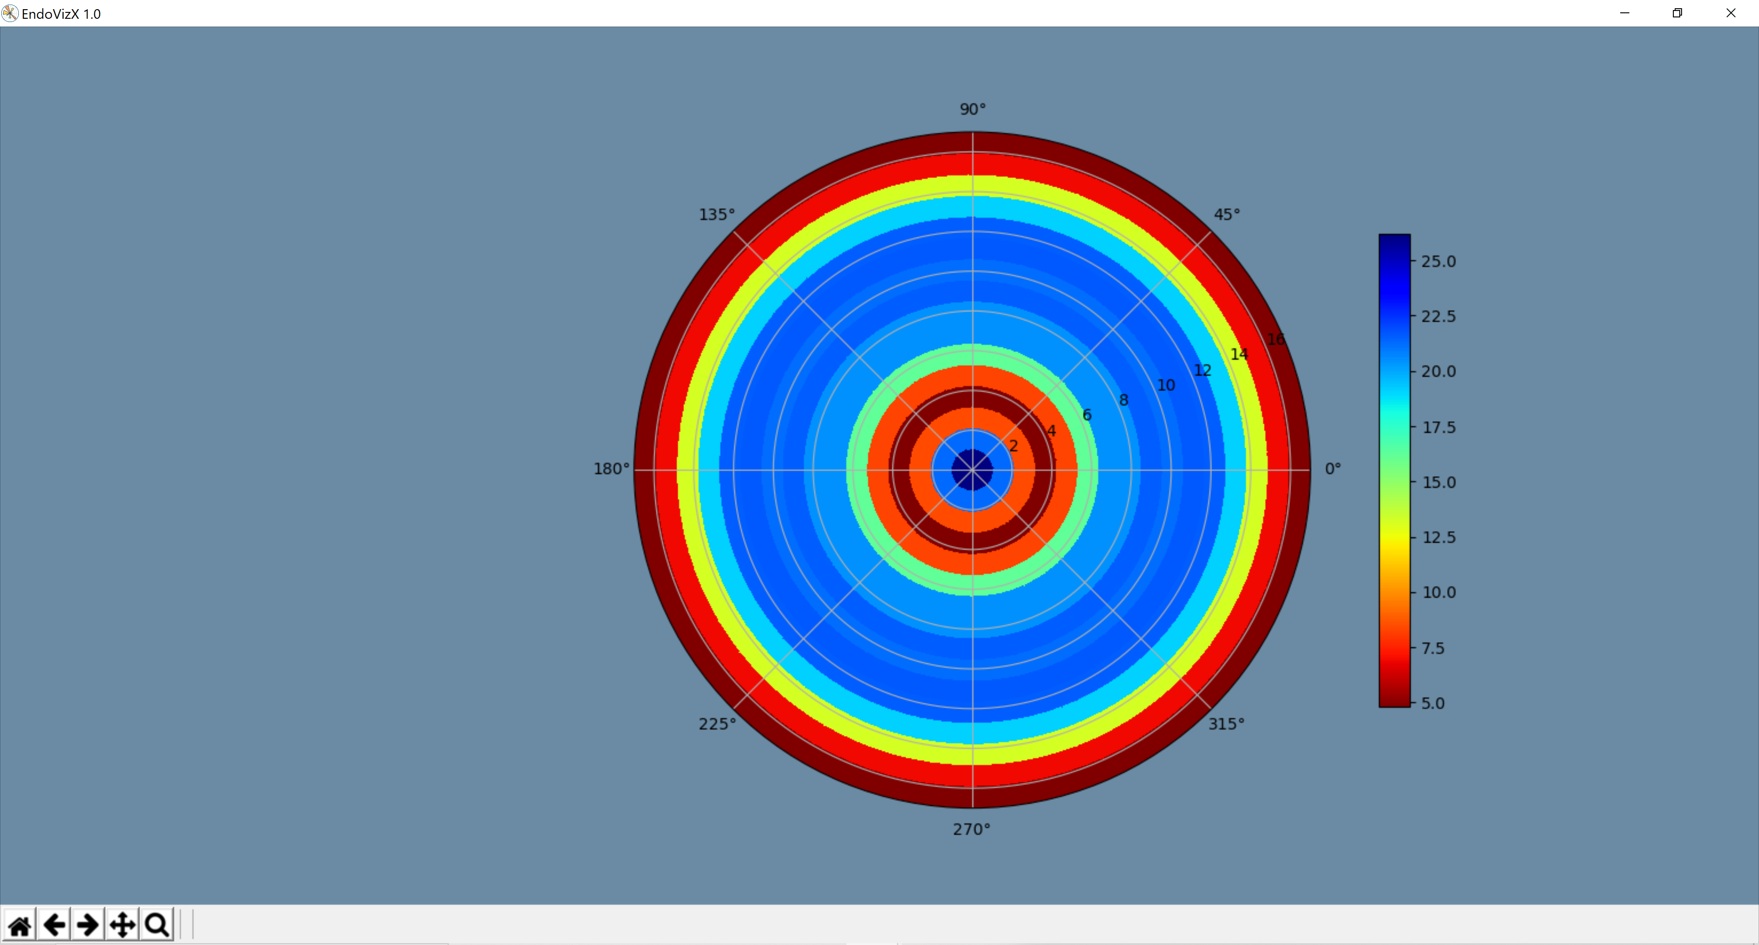Click the 5.0 colorbar tick label

coord(1432,703)
